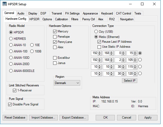163x127 pixels.
Task: Select the 10.10.30.115 IP radio button
Action: [x=140, y=67]
